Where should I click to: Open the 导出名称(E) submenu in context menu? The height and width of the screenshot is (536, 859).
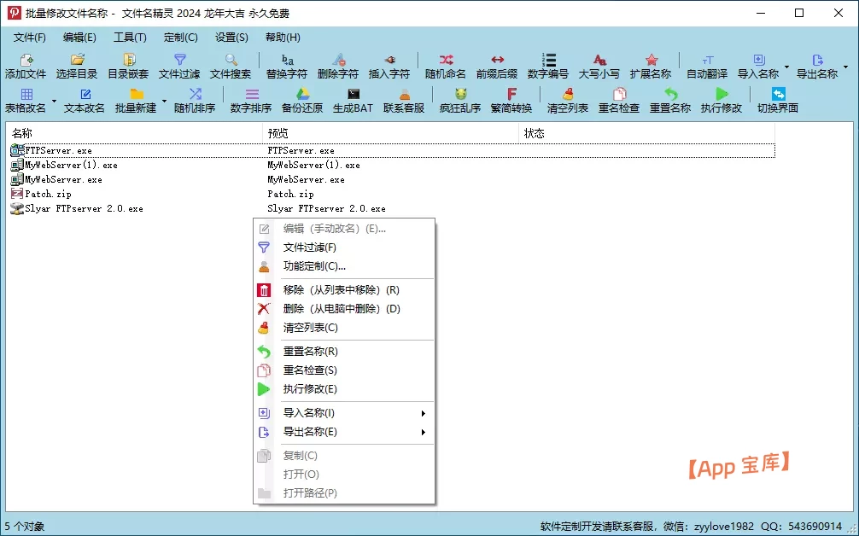[344, 432]
